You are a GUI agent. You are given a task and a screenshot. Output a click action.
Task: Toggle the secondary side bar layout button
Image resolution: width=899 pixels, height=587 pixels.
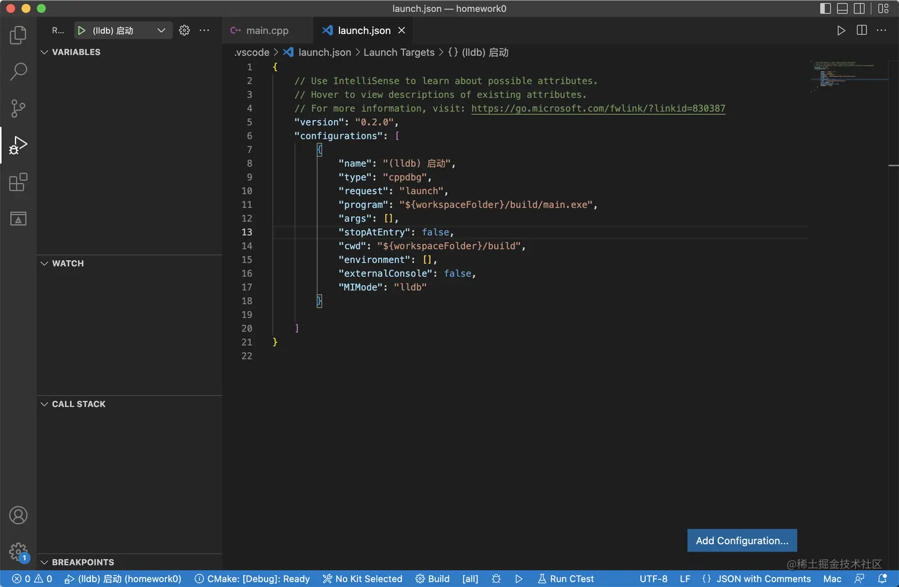859,8
